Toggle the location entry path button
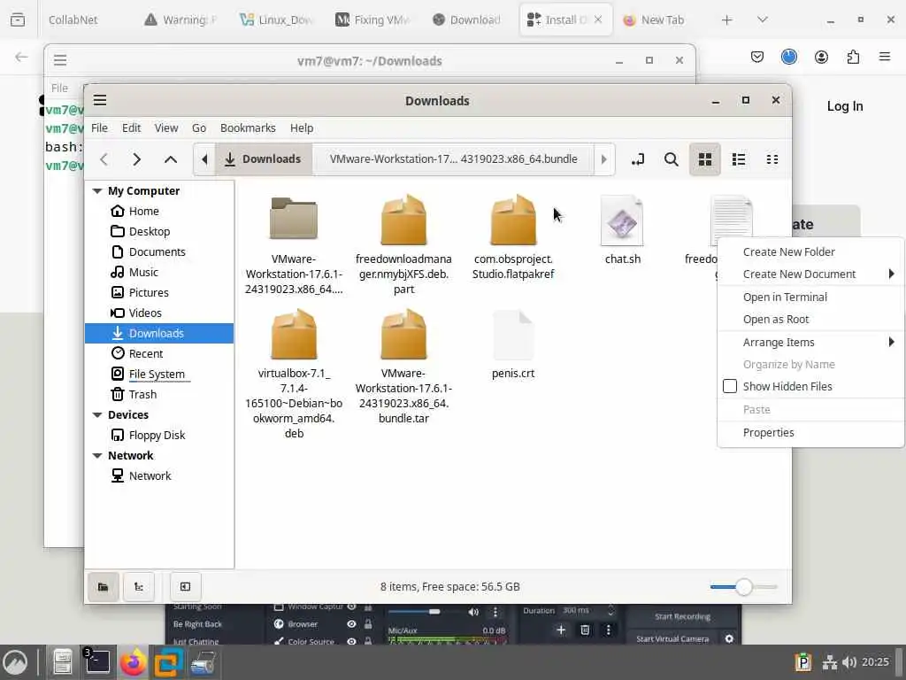This screenshot has width=906, height=680. coord(638,159)
